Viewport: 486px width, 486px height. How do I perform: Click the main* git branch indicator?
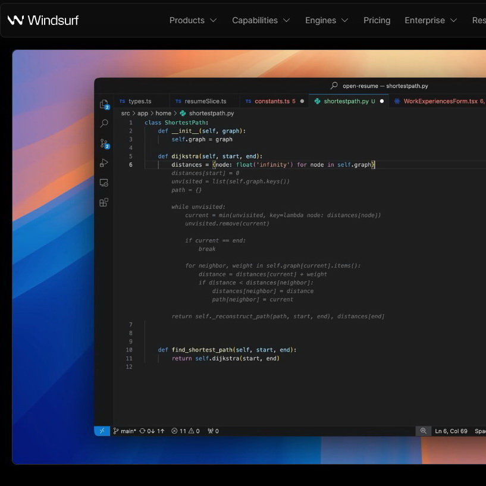[x=124, y=431]
